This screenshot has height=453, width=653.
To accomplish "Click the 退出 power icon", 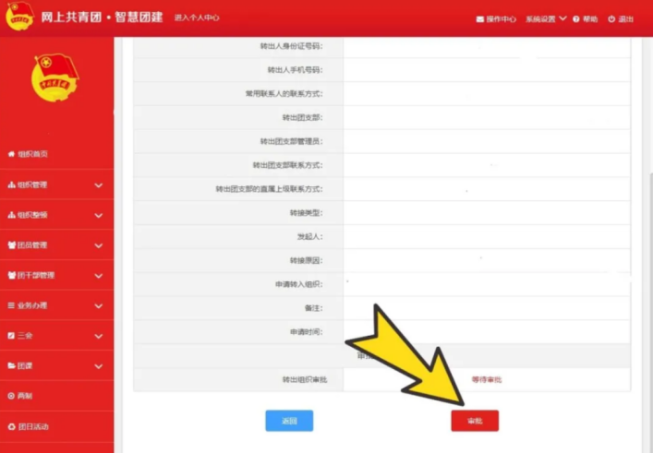I will pos(611,19).
